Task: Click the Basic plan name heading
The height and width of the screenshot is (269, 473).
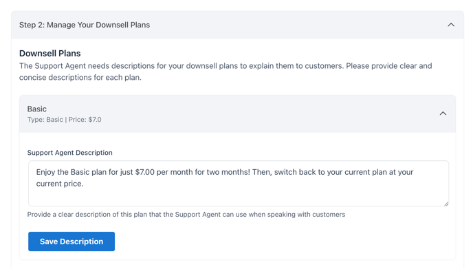Action: 37,109
